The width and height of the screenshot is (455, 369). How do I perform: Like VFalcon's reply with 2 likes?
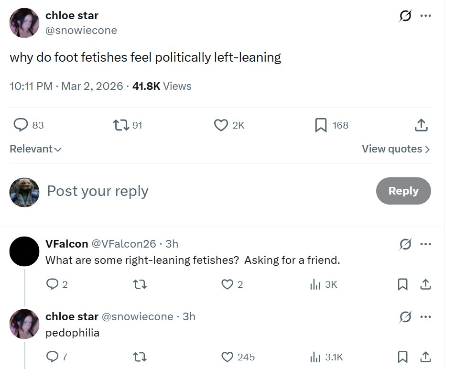pyautogui.click(x=227, y=284)
